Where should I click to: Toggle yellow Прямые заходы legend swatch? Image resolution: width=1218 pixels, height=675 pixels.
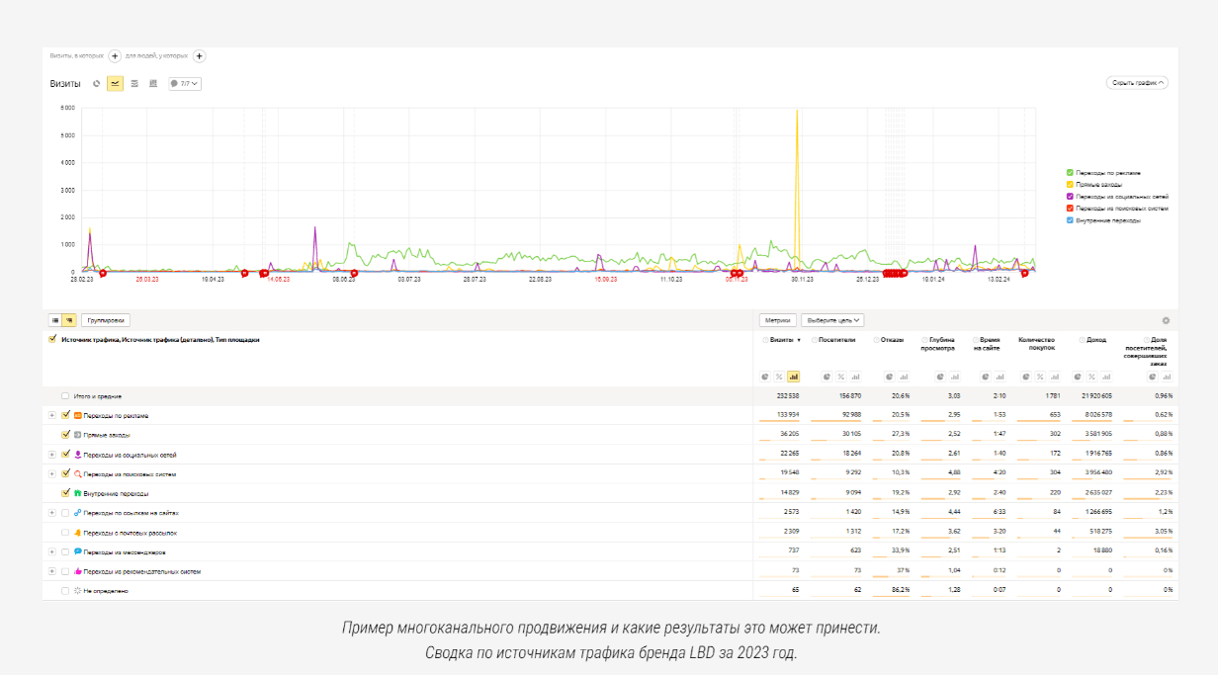tap(1070, 185)
